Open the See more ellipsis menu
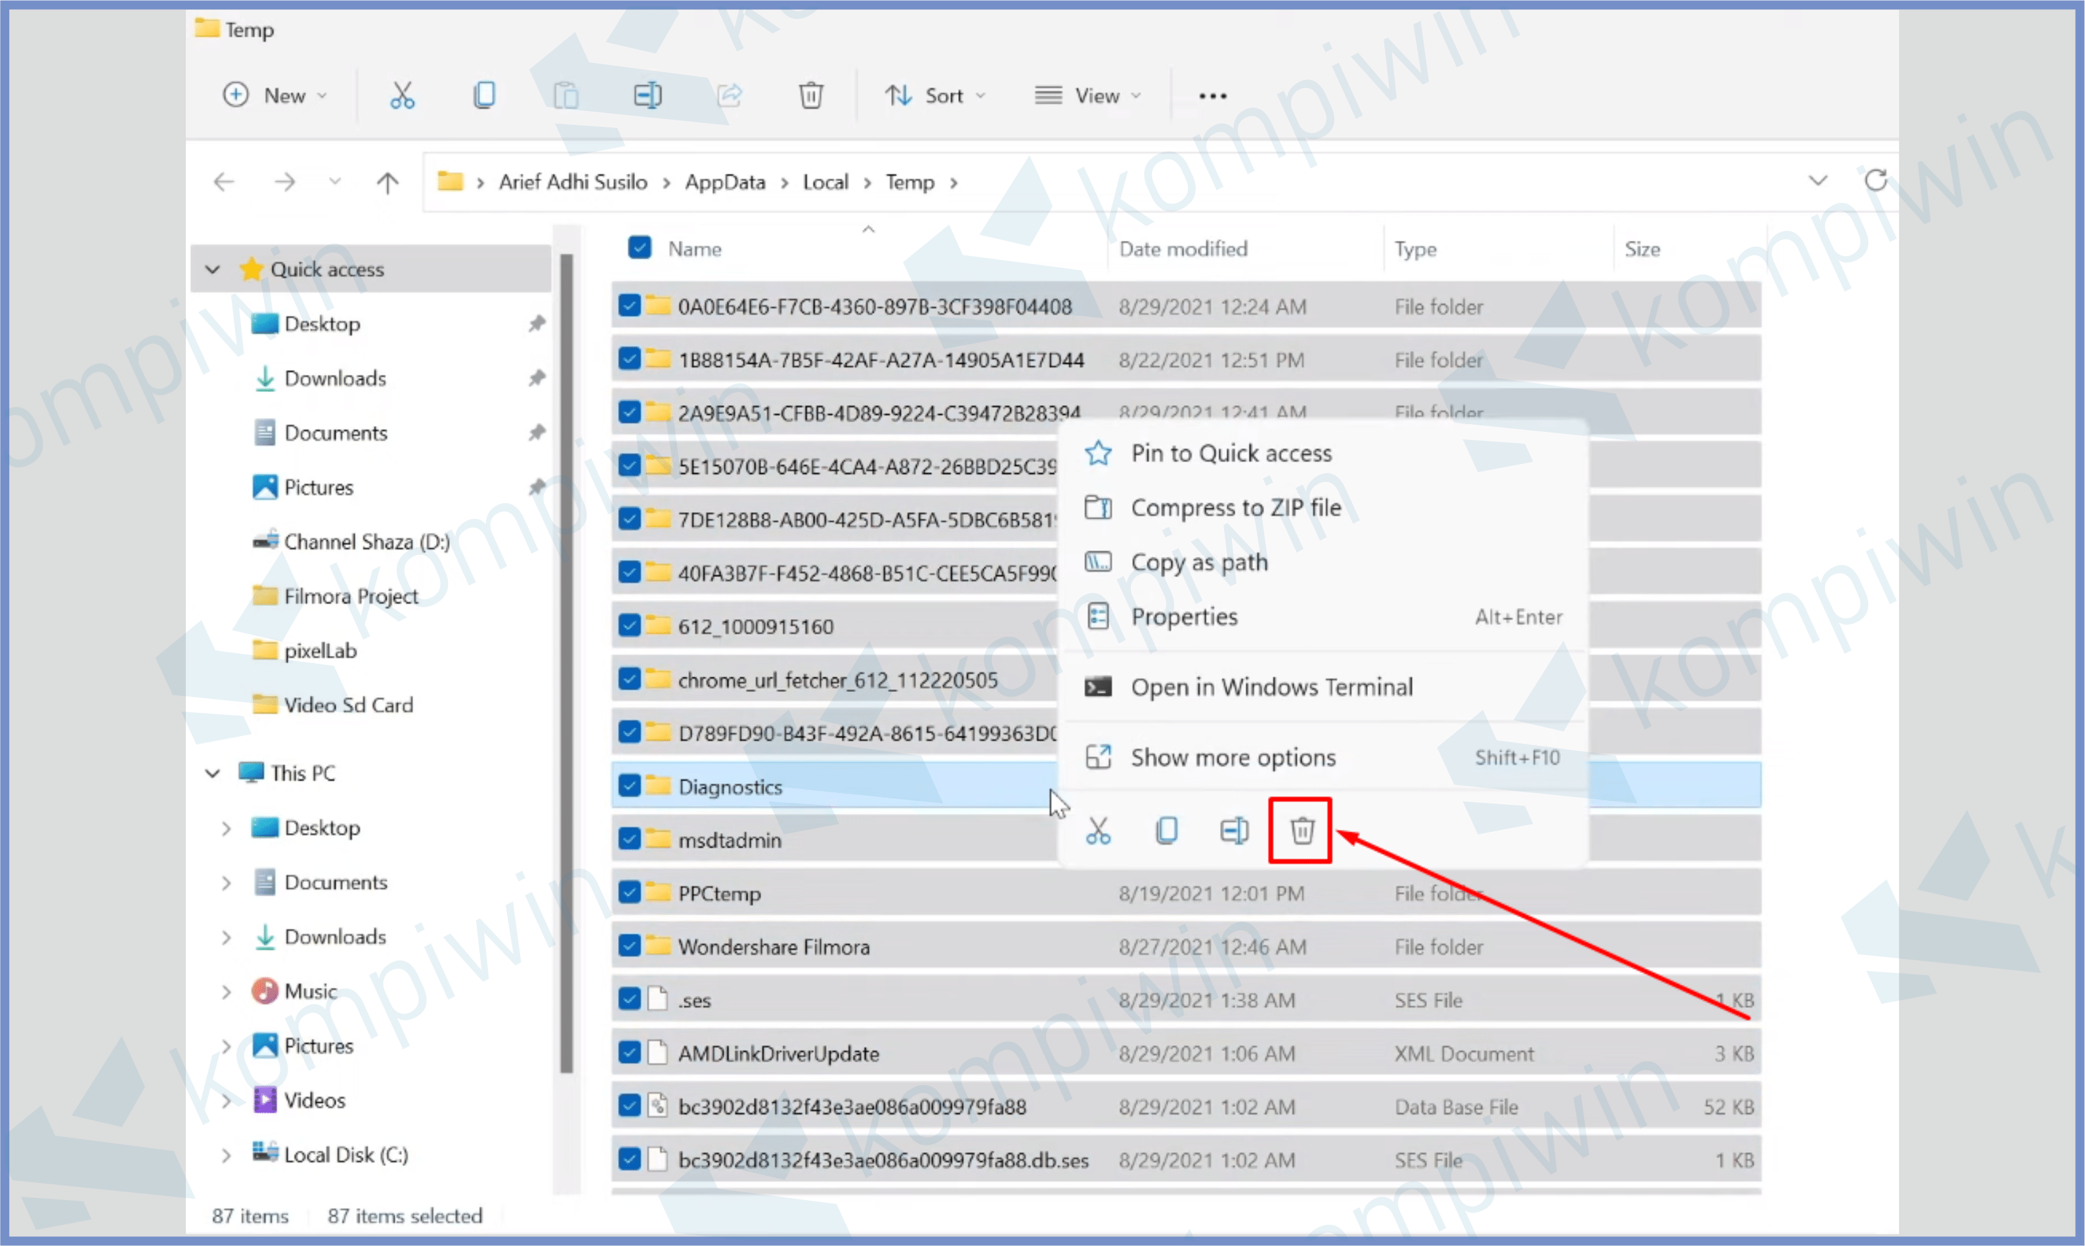This screenshot has width=2085, height=1246. [1212, 96]
